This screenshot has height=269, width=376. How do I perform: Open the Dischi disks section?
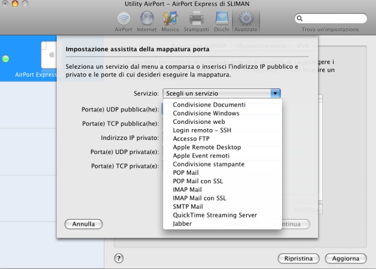tap(222, 22)
